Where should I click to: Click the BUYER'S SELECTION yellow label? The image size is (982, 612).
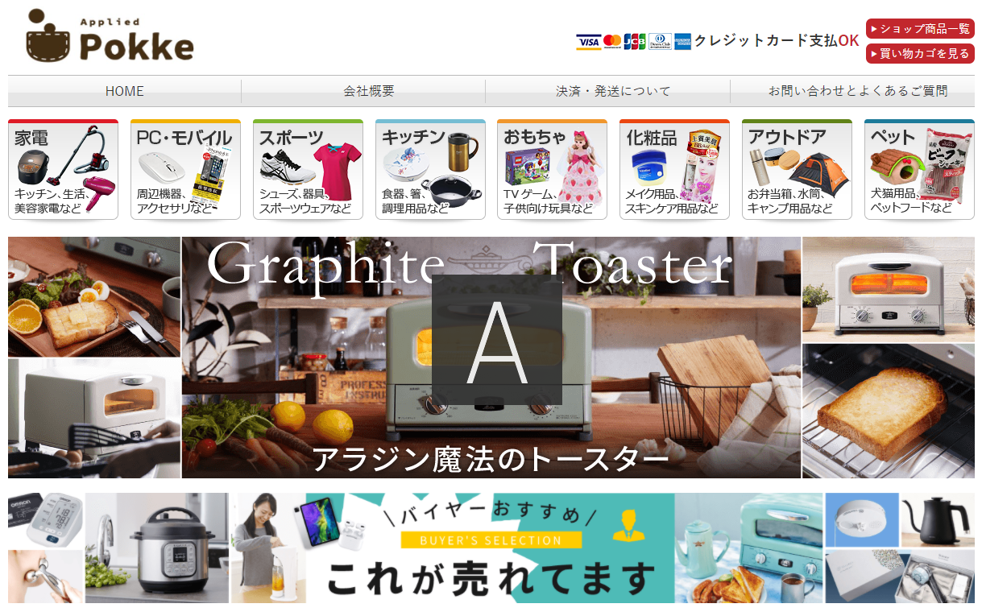click(491, 540)
